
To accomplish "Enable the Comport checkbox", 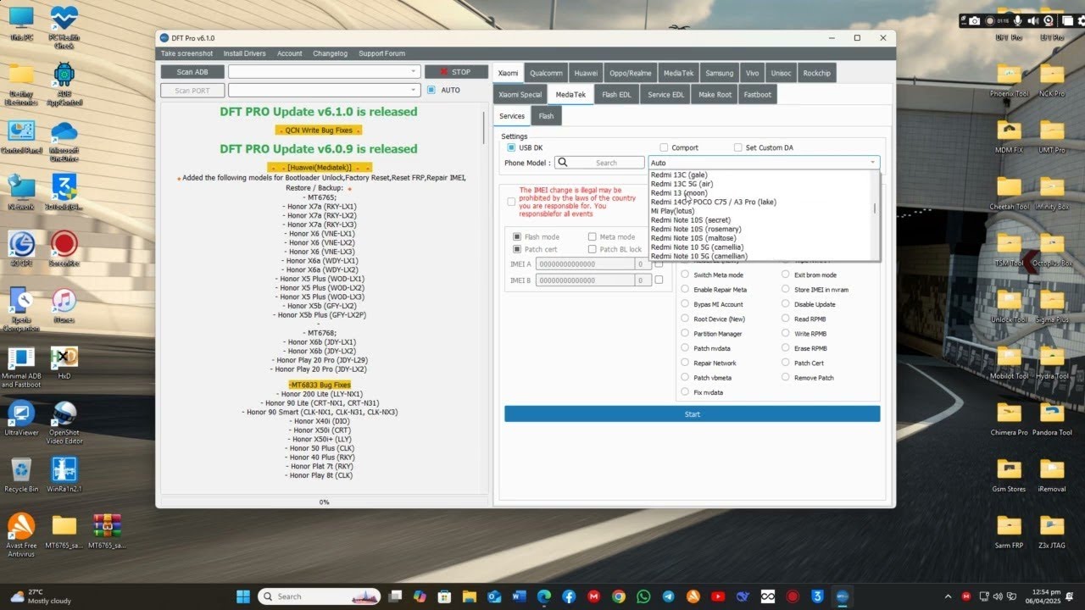I will 664,147.
